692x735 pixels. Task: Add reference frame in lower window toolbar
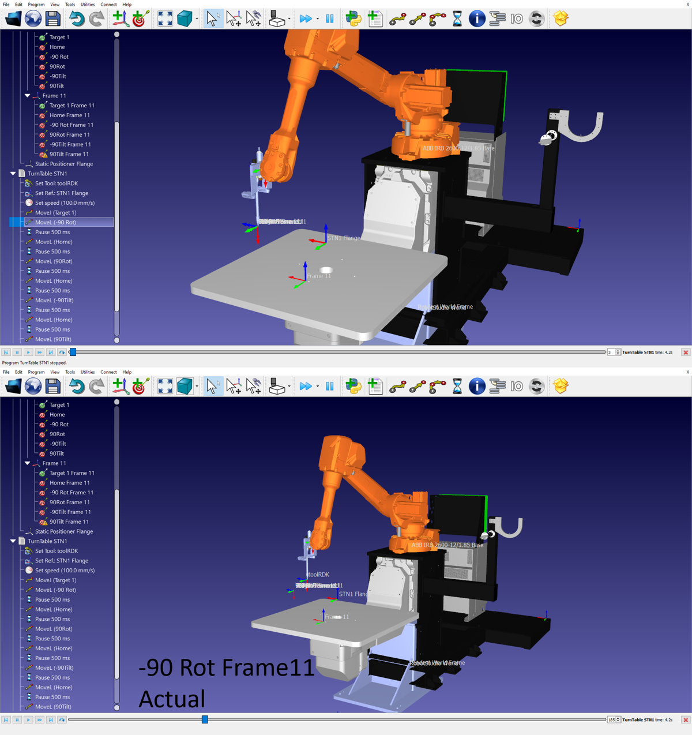coord(120,386)
